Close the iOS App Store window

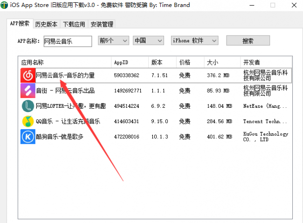click(294, 5)
